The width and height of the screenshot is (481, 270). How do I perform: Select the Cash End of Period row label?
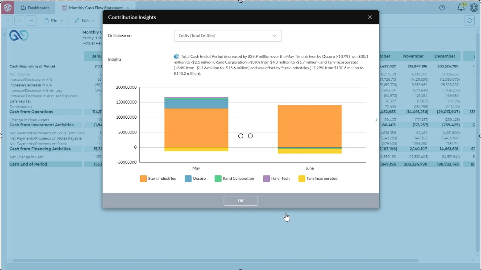coord(28,164)
